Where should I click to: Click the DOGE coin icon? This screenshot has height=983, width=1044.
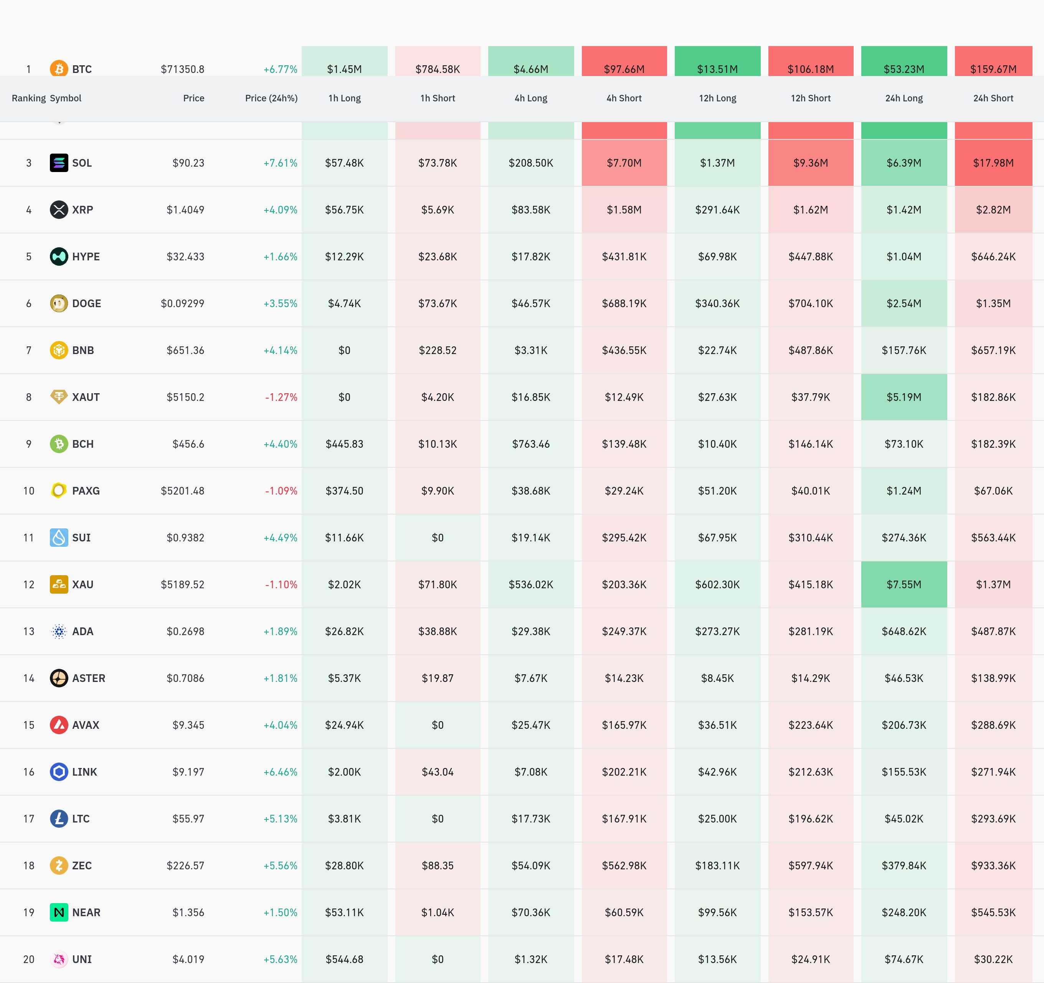(x=59, y=303)
